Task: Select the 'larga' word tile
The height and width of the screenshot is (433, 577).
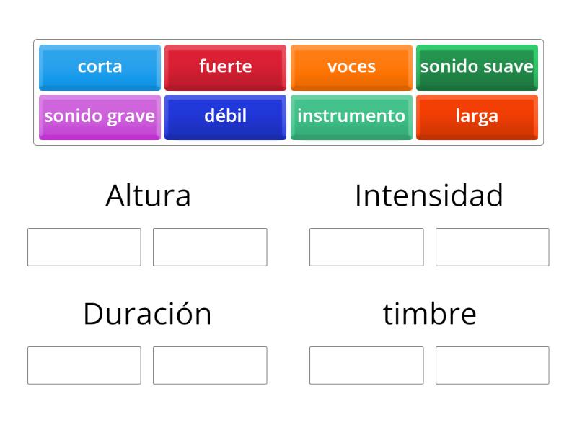Action: coord(477,116)
